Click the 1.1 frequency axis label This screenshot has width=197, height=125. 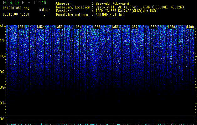(3, 41)
